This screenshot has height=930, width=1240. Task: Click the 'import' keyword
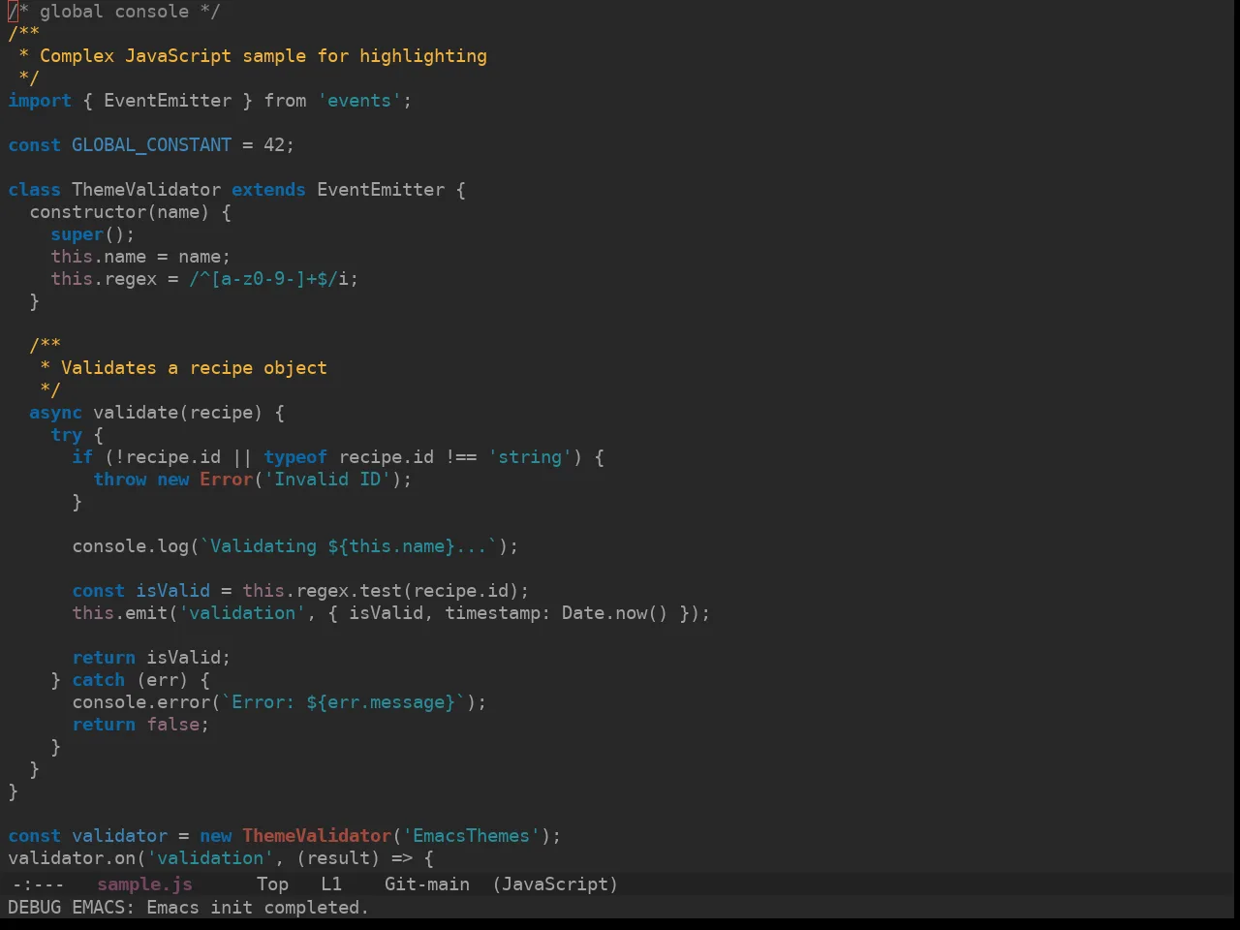pos(40,101)
